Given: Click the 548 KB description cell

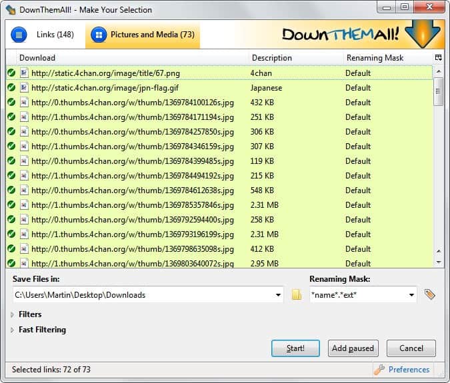Looking at the screenshot, I should click(262, 191).
